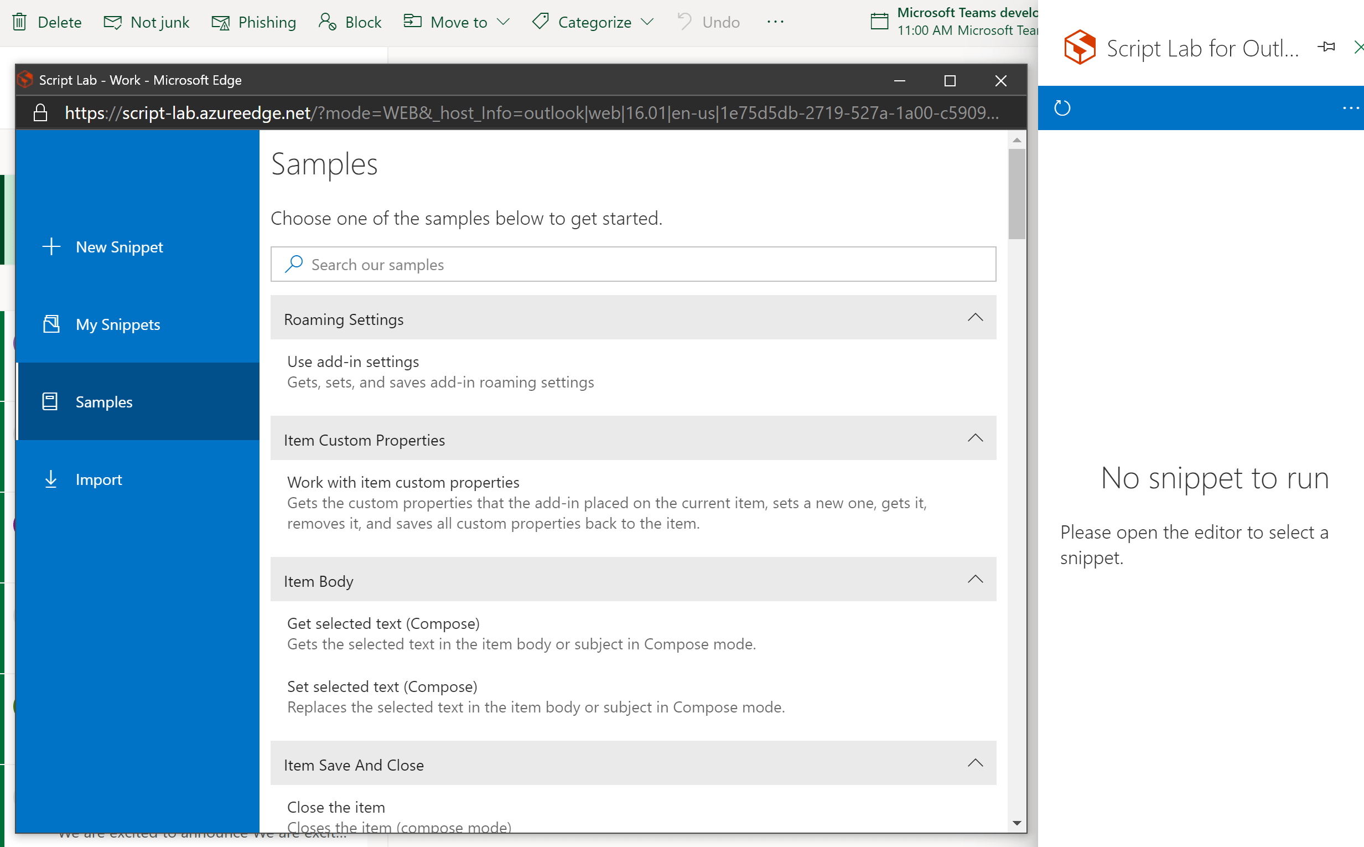Mark message as Not junk
The width and height of the screenshot is (1364, 847).
(x=147, y=22)
